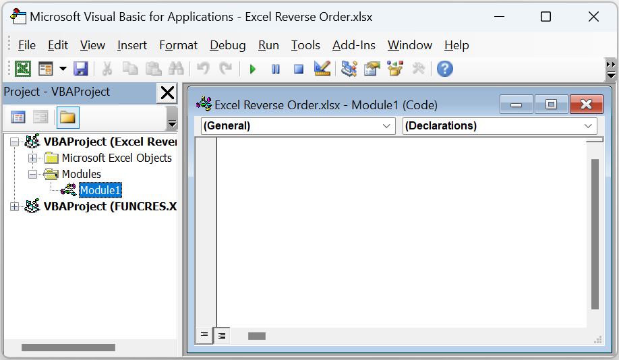Switch to Full Module View button
The image size is (619, 360).
pyautogui.click(x=222, y=336)
